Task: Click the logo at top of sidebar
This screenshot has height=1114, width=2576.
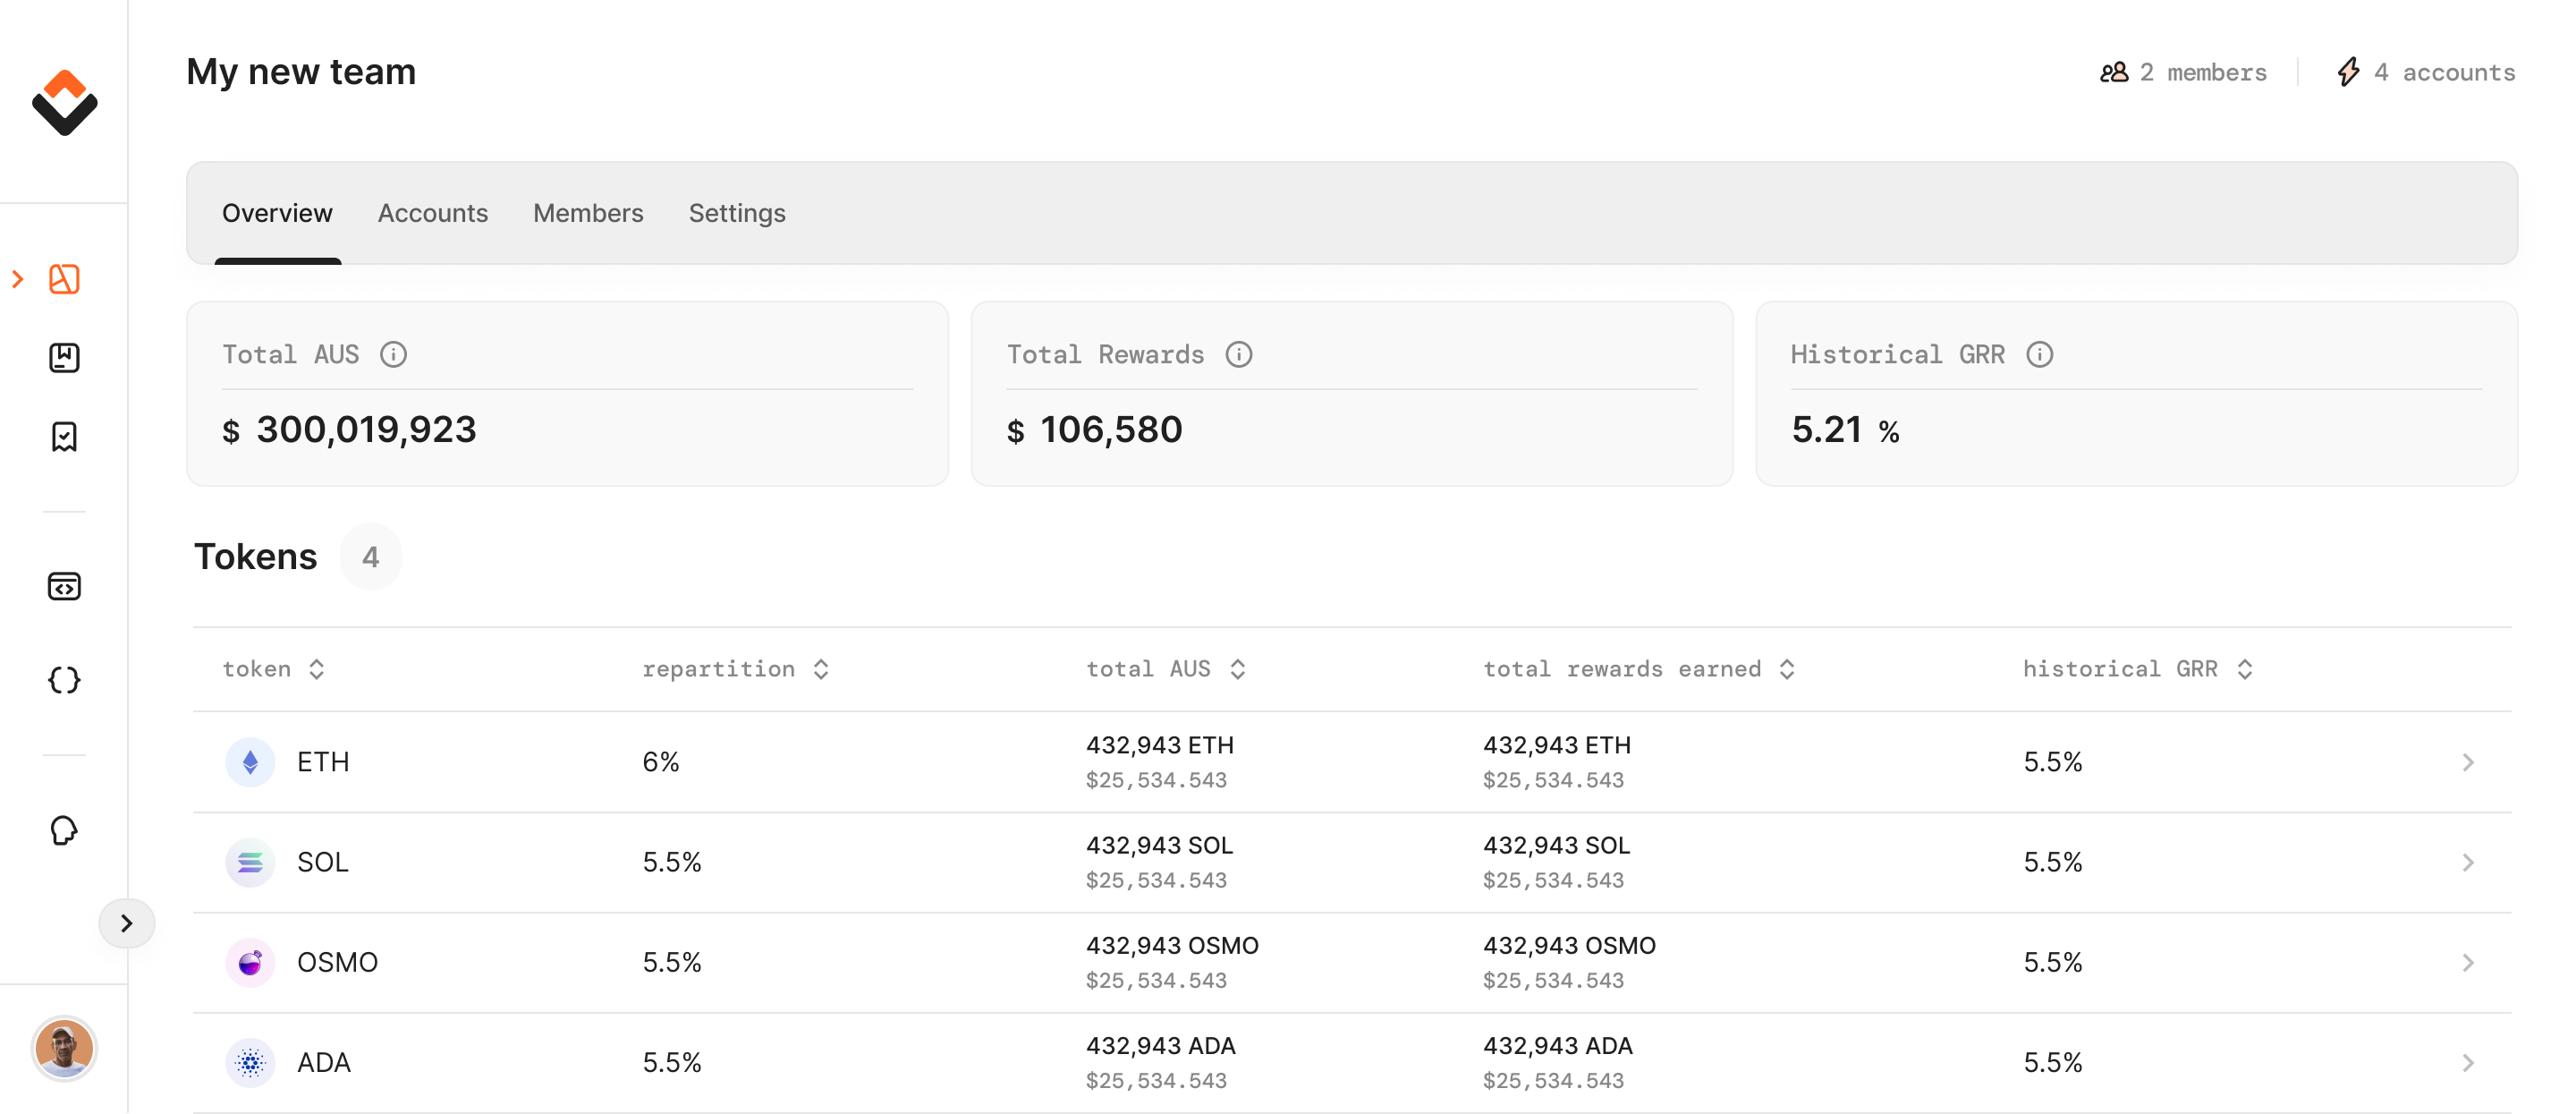Action: 64,102
